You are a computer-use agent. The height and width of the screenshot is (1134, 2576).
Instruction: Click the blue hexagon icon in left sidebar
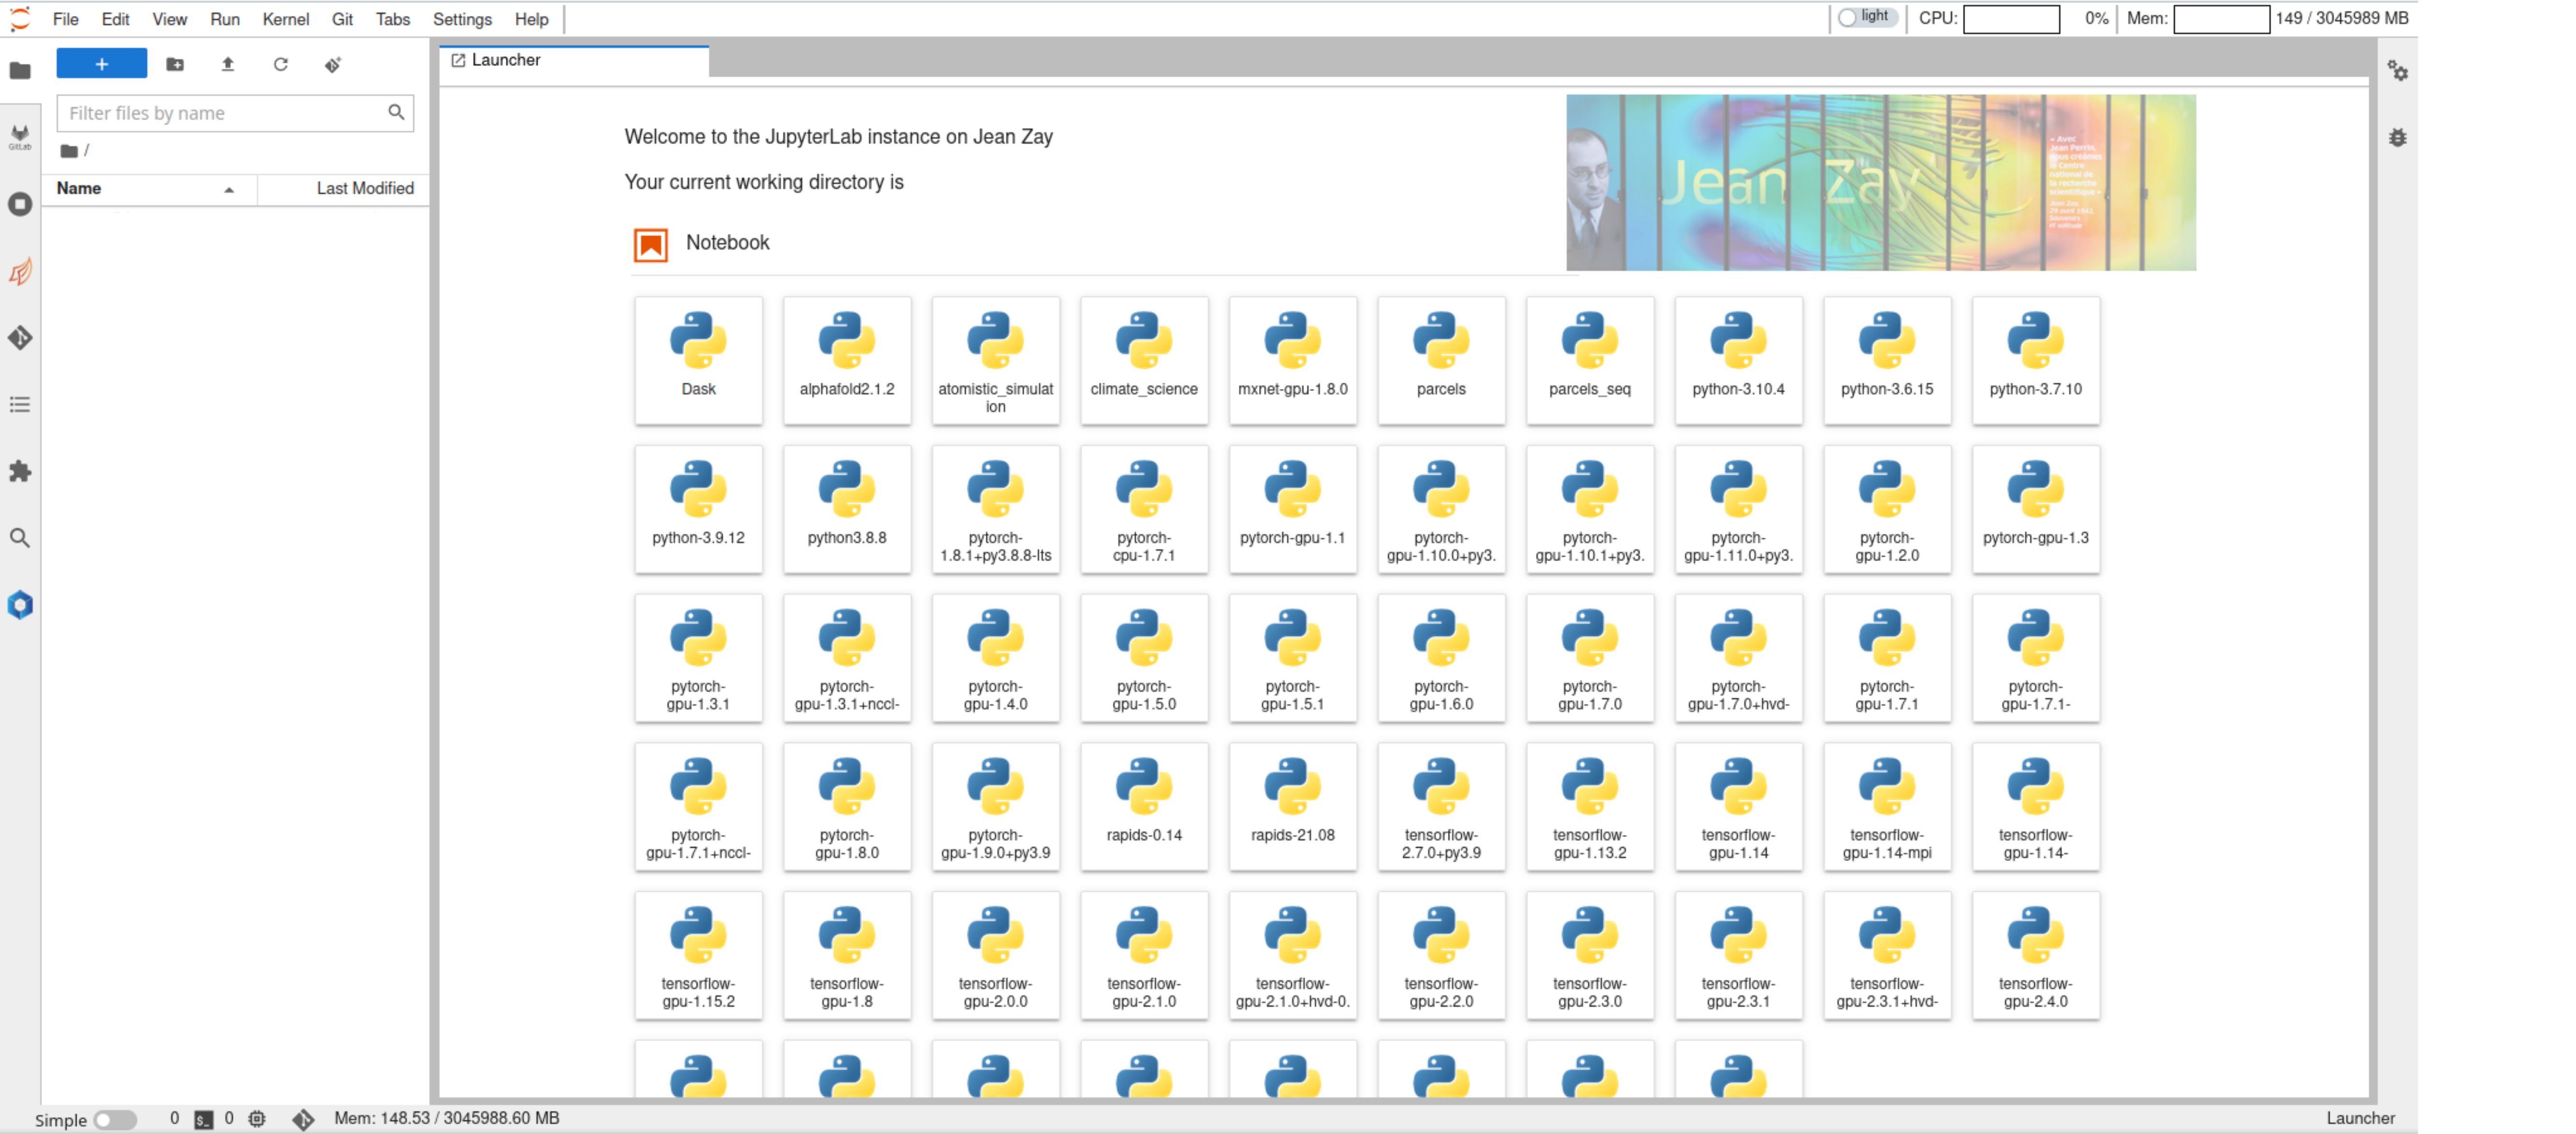20,605
